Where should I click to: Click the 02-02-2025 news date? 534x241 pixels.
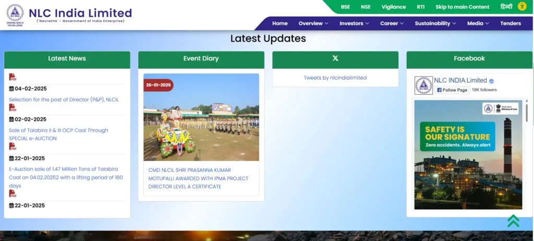pos(31,119)
